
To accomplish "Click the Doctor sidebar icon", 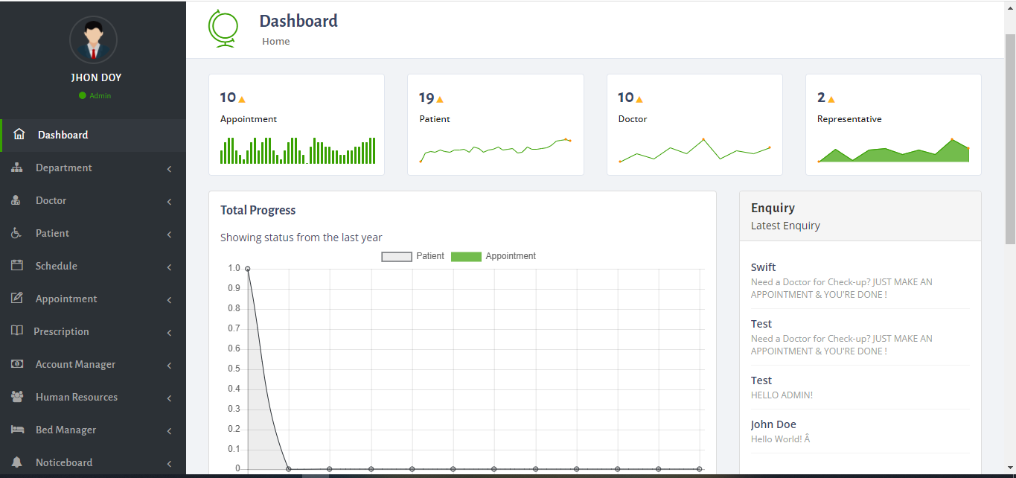I will 17,200.
